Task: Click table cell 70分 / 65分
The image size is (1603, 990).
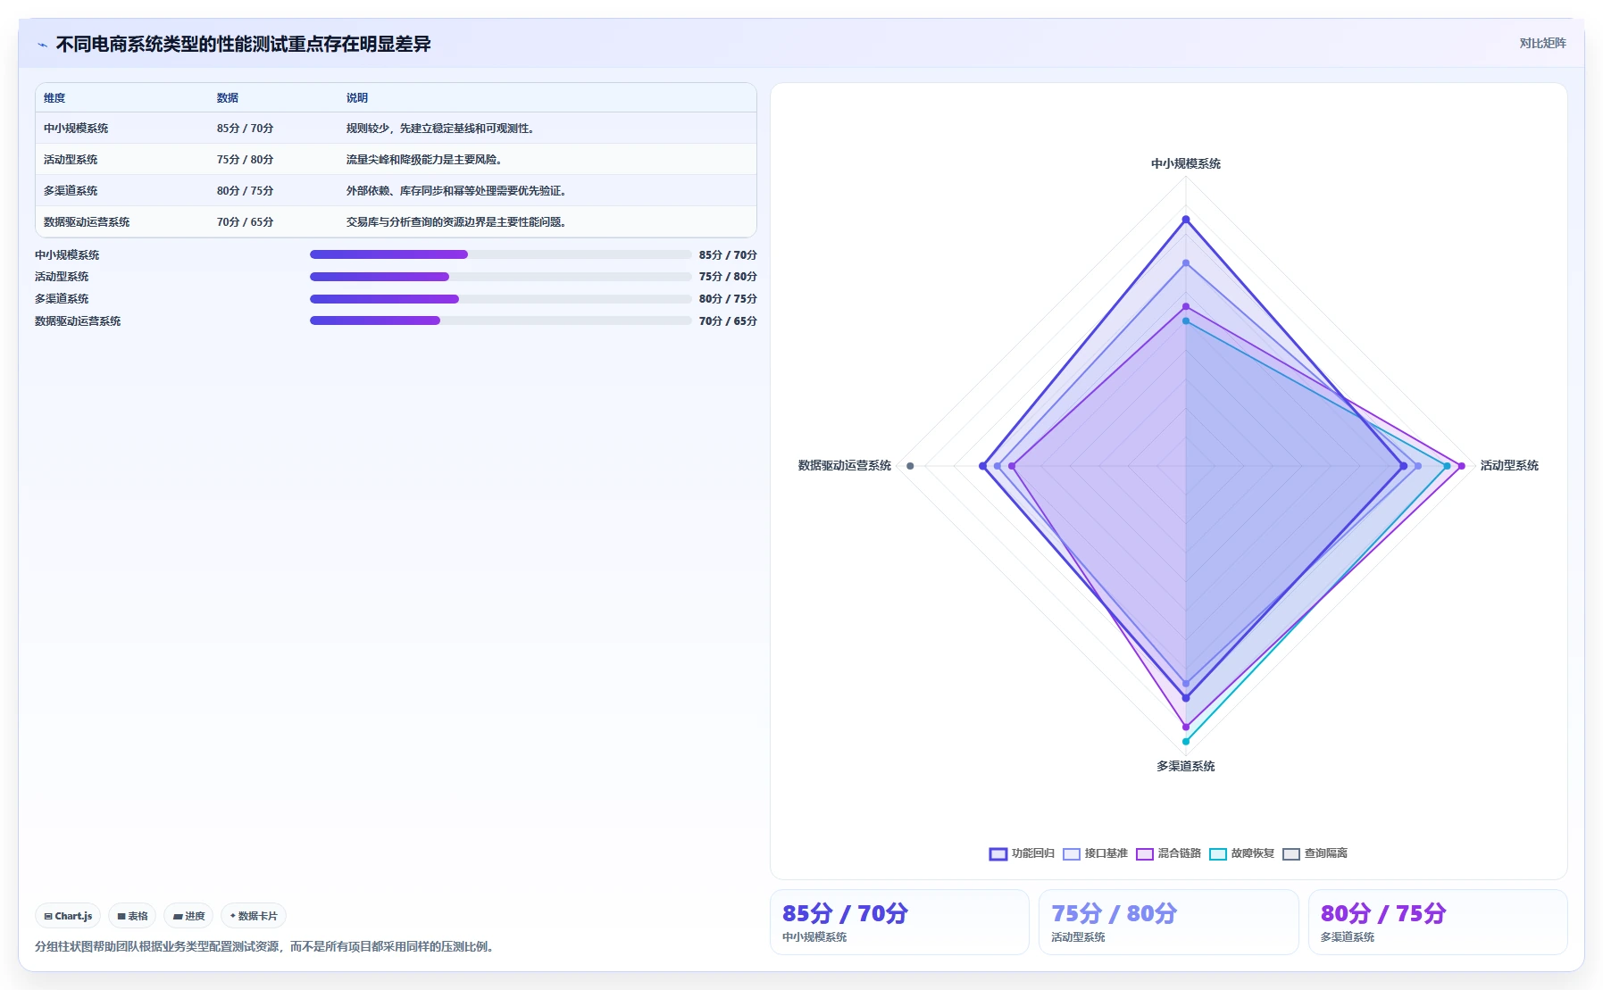Action: point(245,222)
